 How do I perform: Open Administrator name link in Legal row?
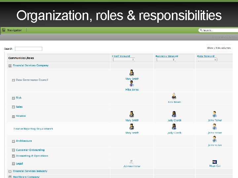click(132, 166)
